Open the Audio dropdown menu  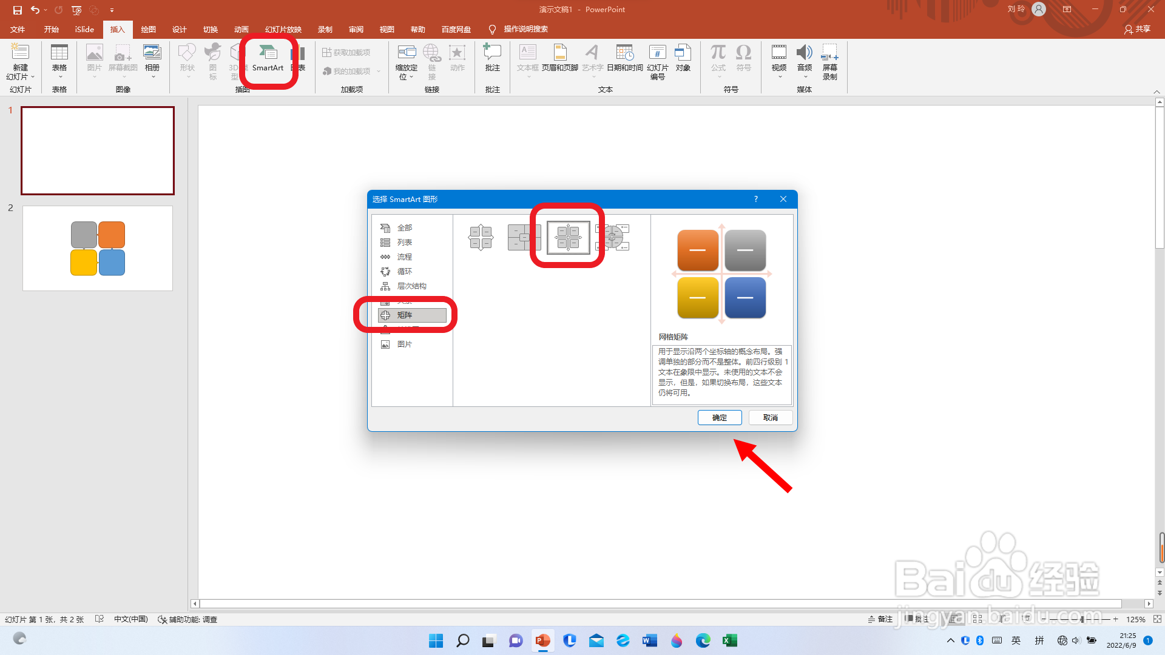(805, 77)
